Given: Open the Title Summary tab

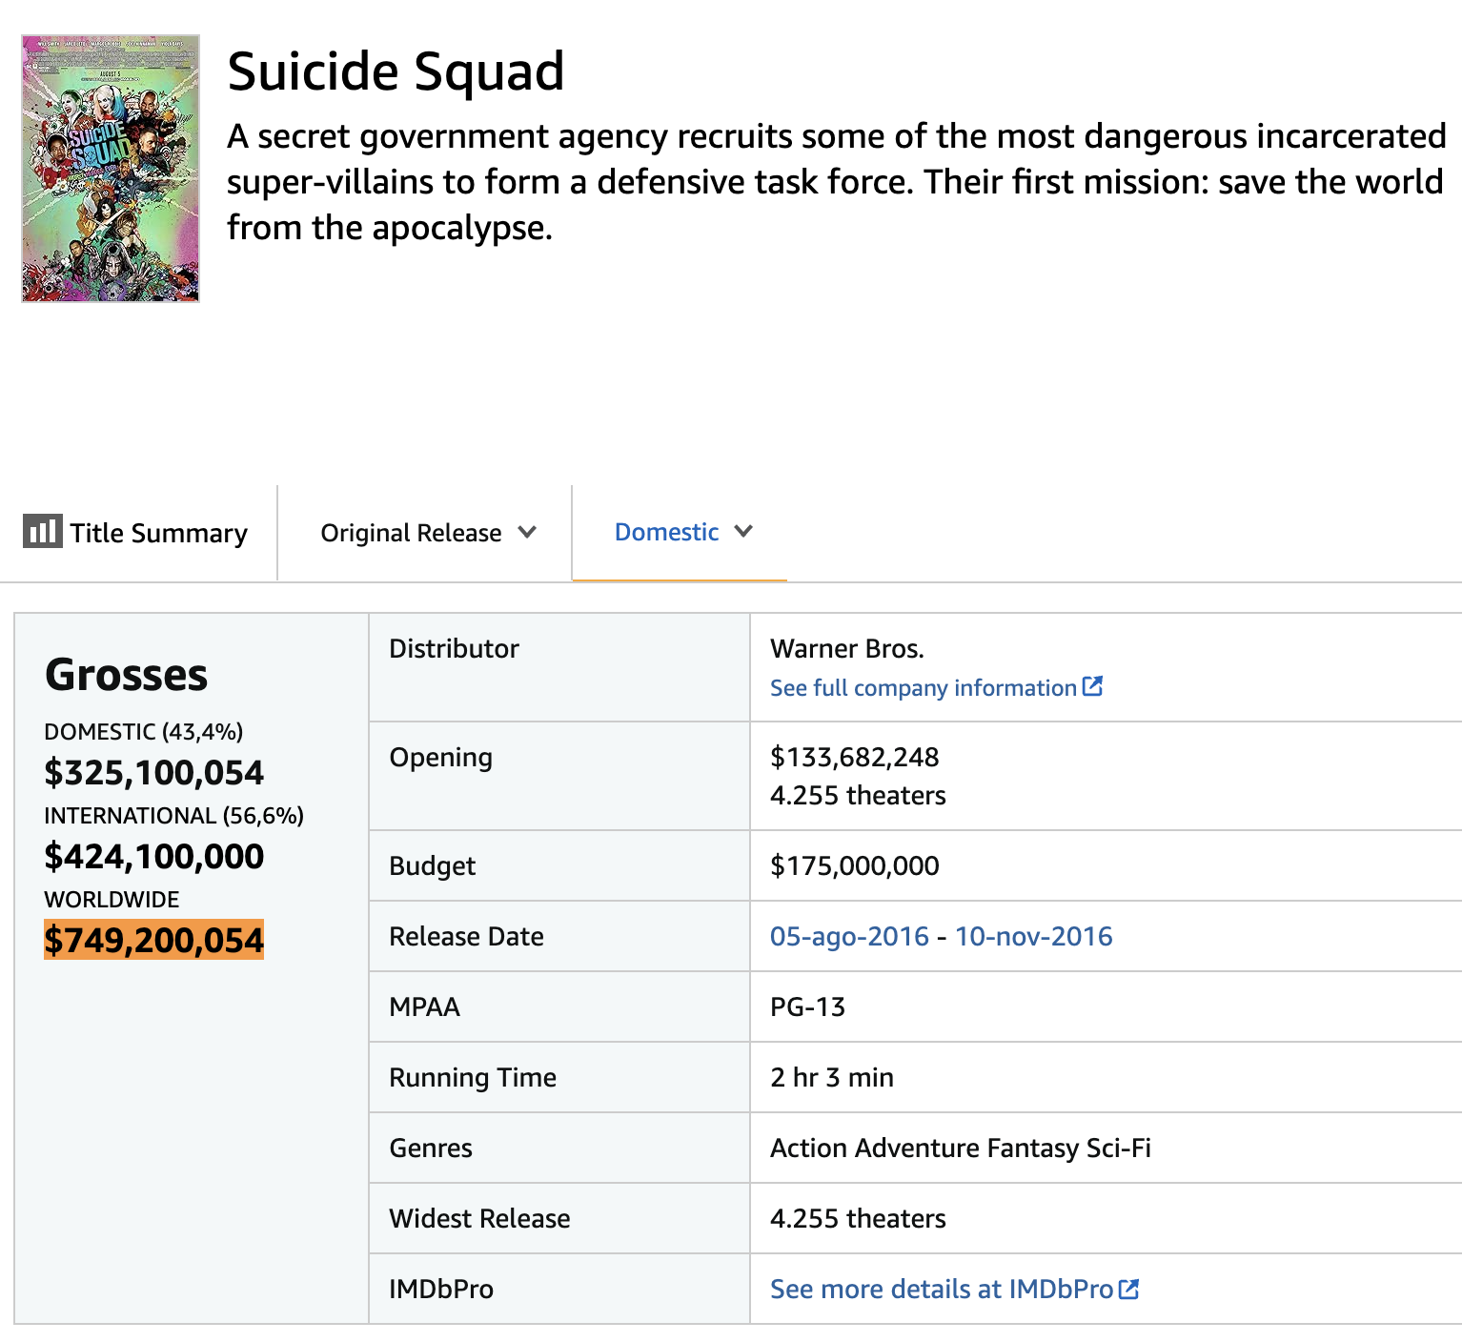Looking at the screenshot, I should (x=135, y=533).
